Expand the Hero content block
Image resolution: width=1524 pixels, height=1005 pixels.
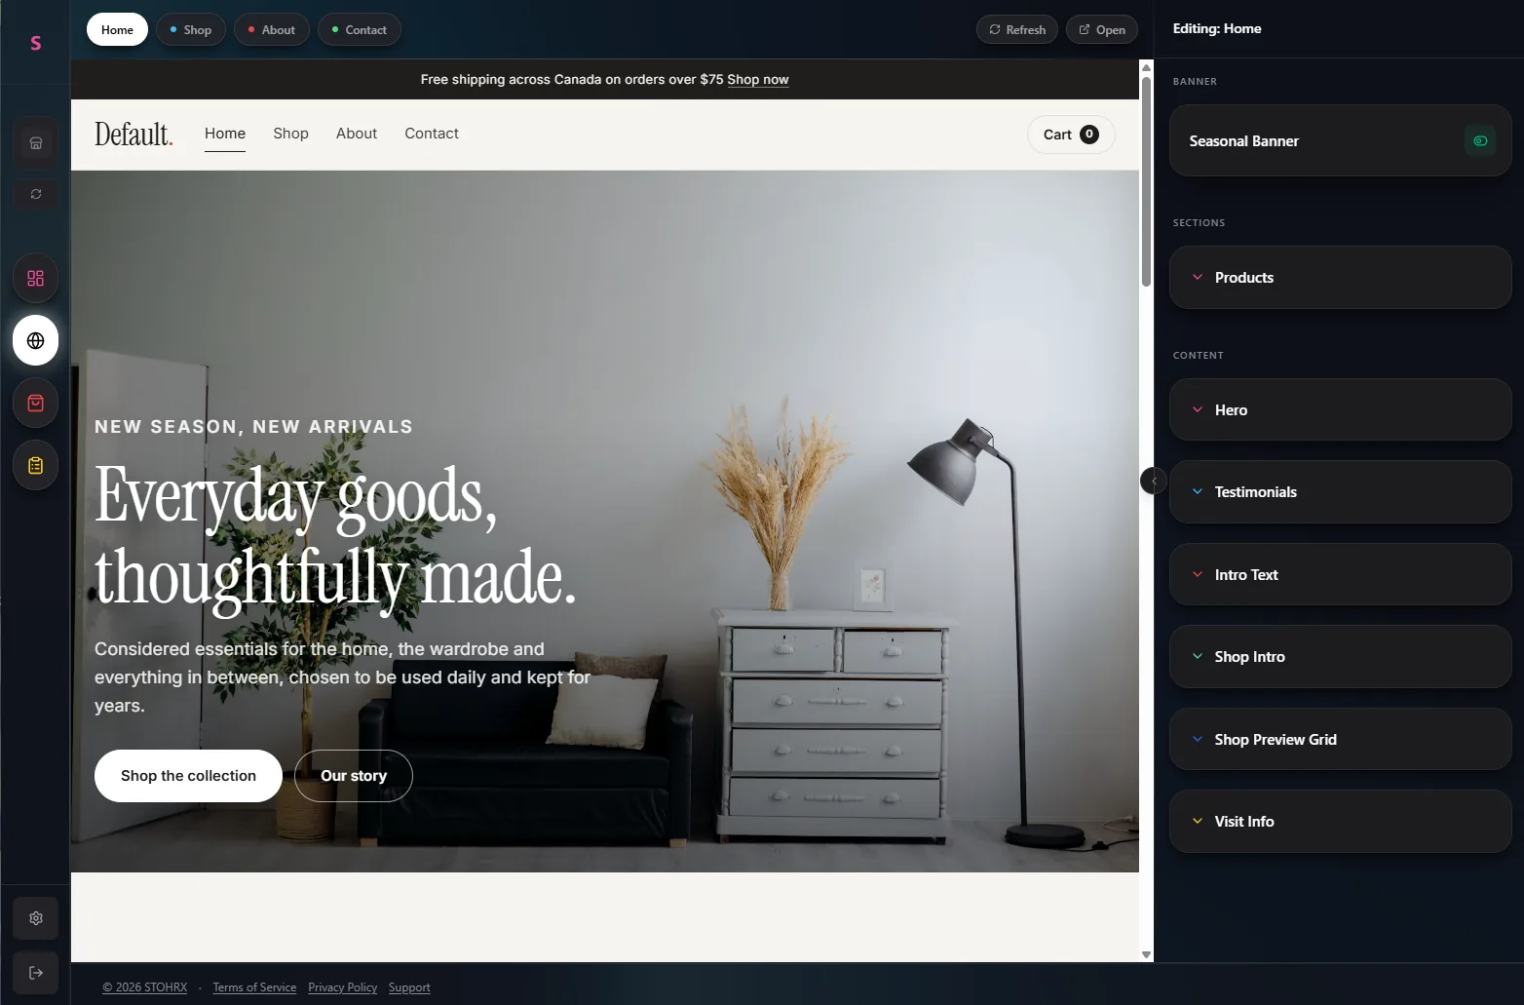1340,409
